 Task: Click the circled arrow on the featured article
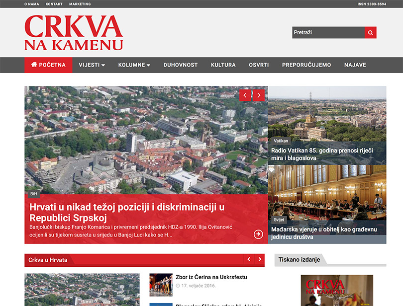pos(258,234)
